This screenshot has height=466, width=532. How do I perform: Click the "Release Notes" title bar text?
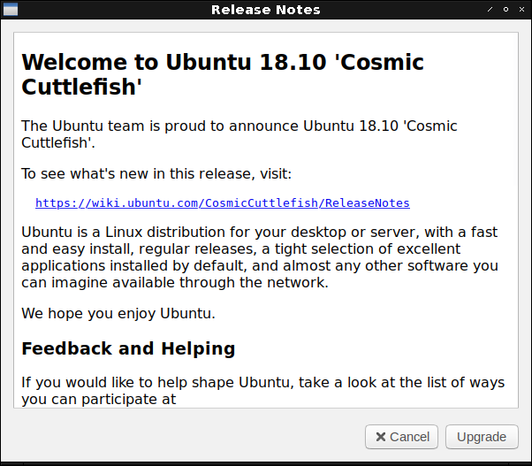[x=265, y=10]
